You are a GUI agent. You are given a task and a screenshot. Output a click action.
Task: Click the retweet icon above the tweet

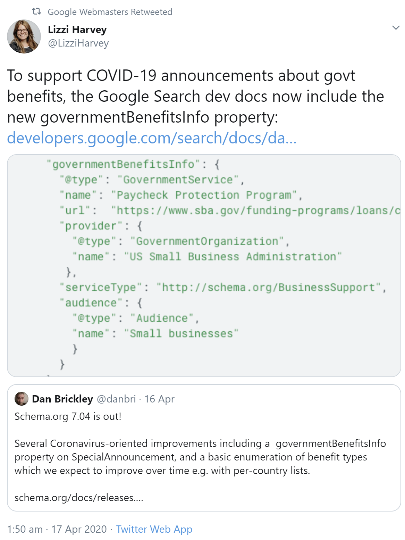[x=36, y=11]
